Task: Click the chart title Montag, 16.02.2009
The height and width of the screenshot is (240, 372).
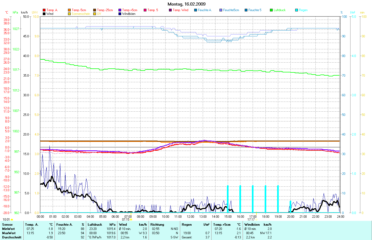Action: coord(187,4)
